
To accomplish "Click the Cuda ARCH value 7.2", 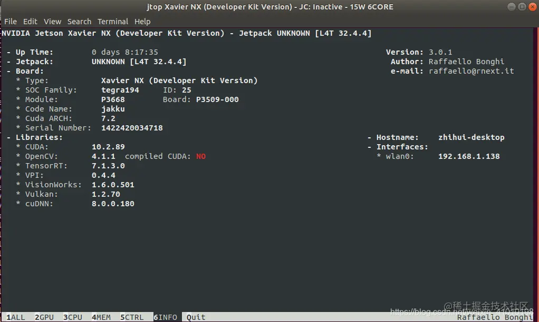I will 108,118.
